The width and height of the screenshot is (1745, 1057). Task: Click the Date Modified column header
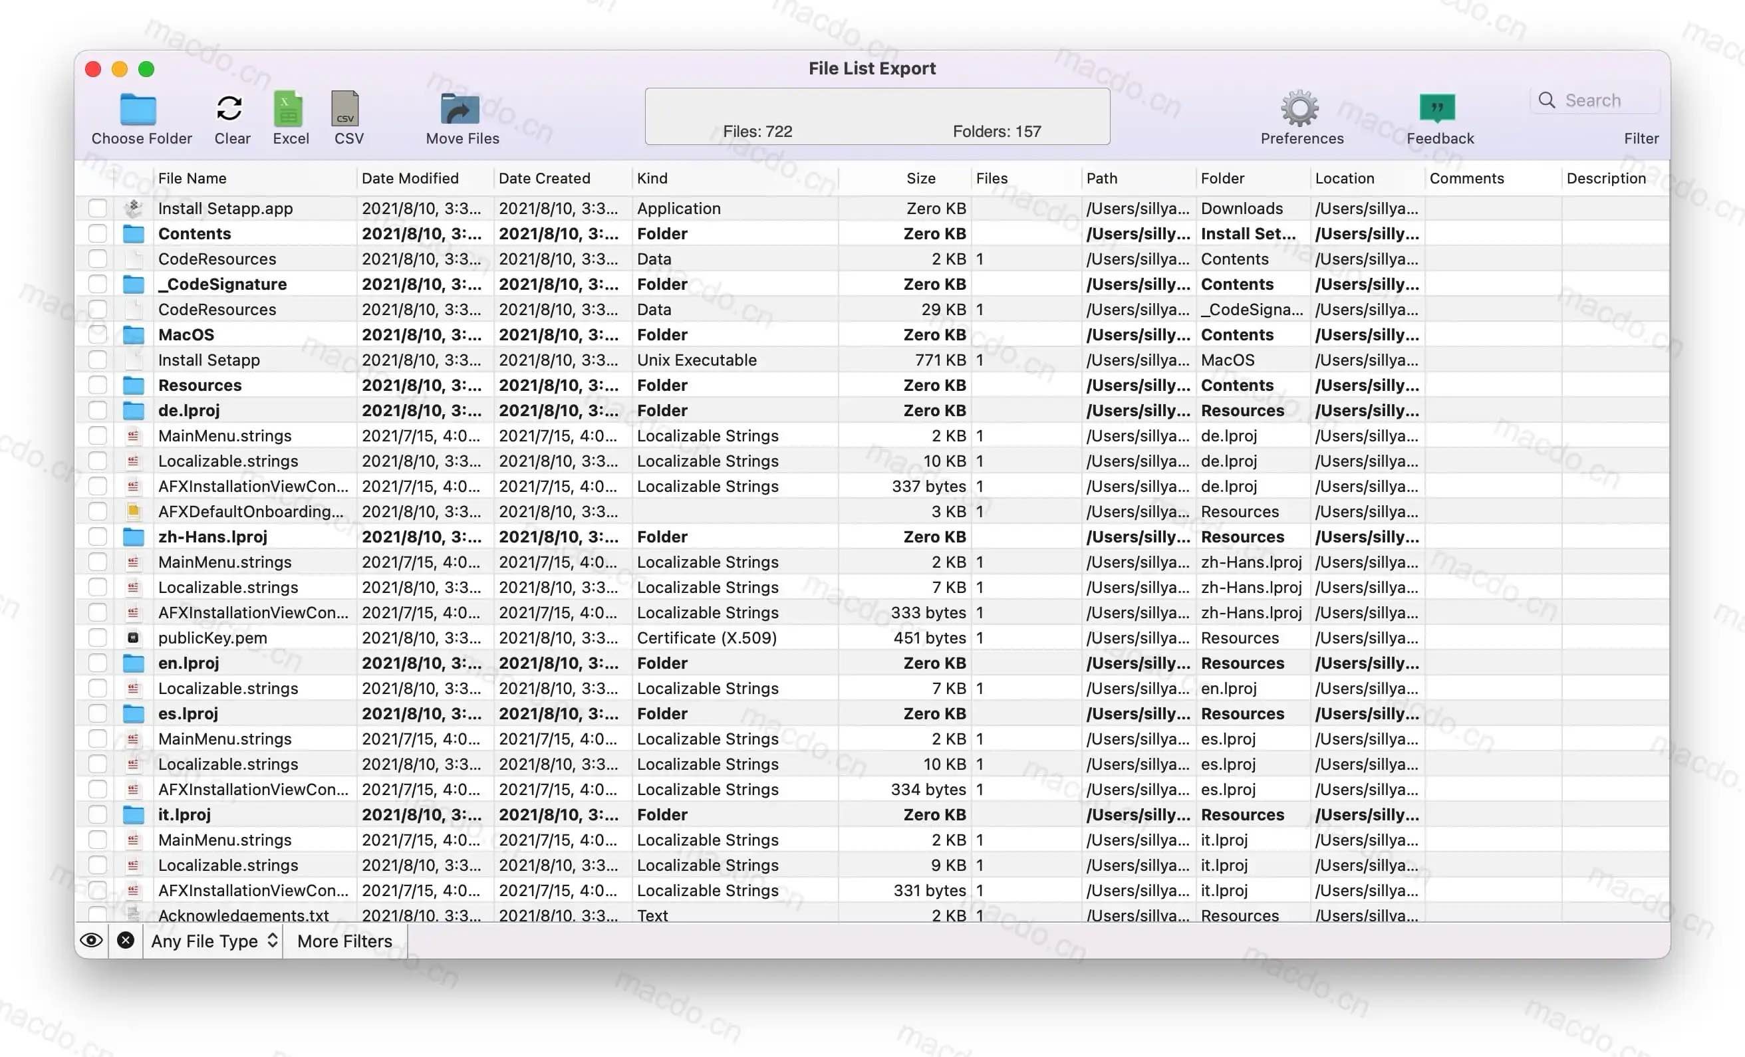point(410,178)
